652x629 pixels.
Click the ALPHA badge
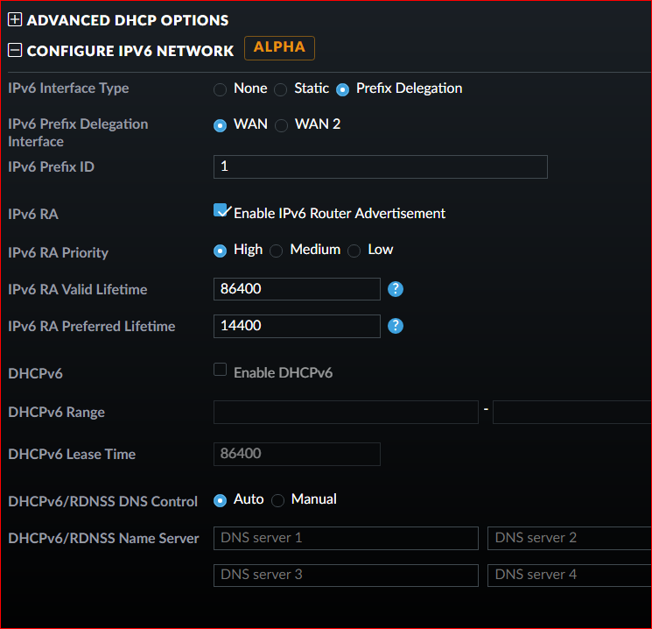(x=279, y=47)
